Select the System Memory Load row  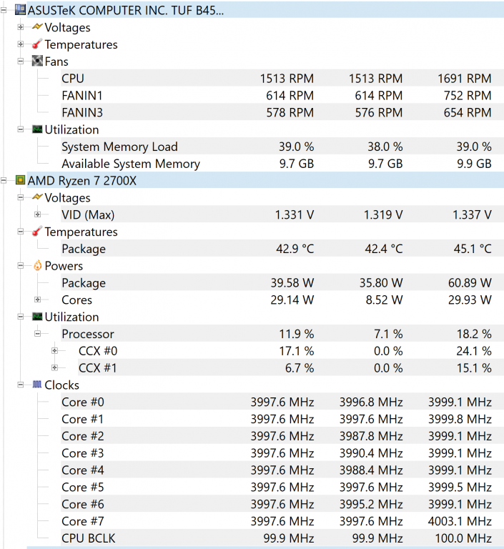pyautogui.click(x=282, y=147)
